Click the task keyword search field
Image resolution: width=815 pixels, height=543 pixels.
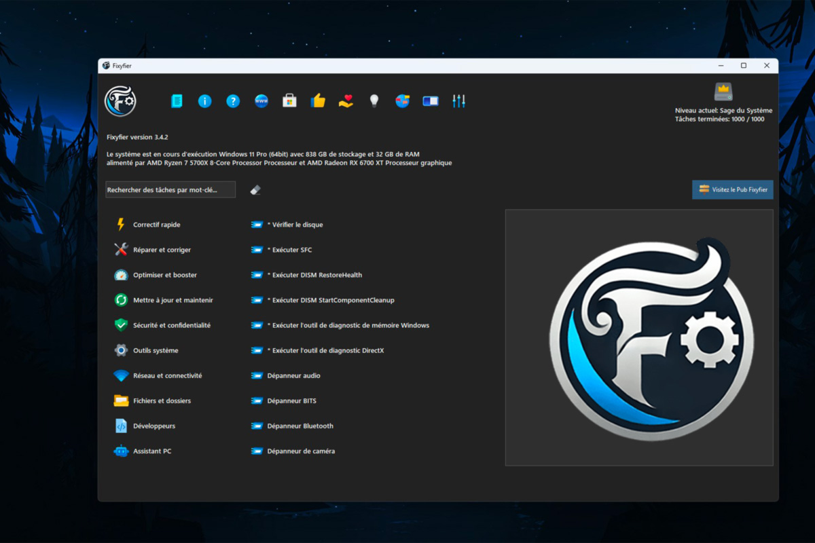click(x=170, y=190)
